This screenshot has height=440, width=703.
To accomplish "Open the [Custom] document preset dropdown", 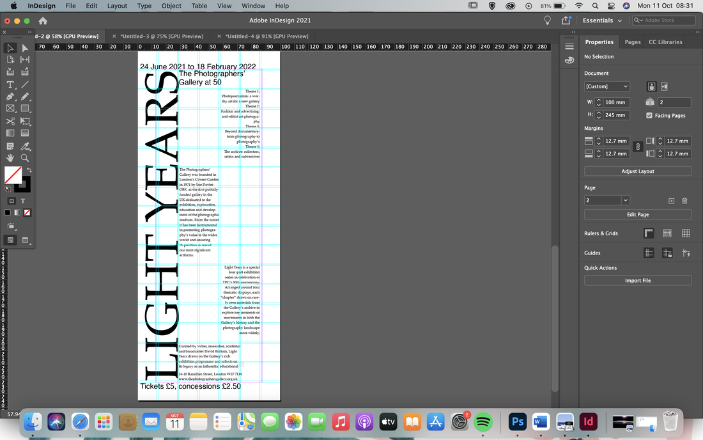I will point(606,86).
